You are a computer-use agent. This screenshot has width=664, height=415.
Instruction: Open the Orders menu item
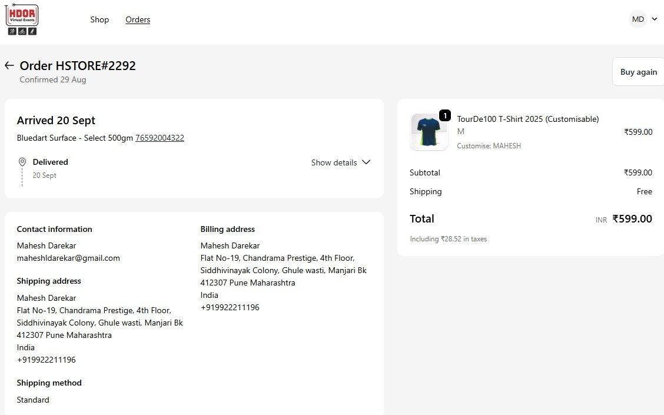138,19
